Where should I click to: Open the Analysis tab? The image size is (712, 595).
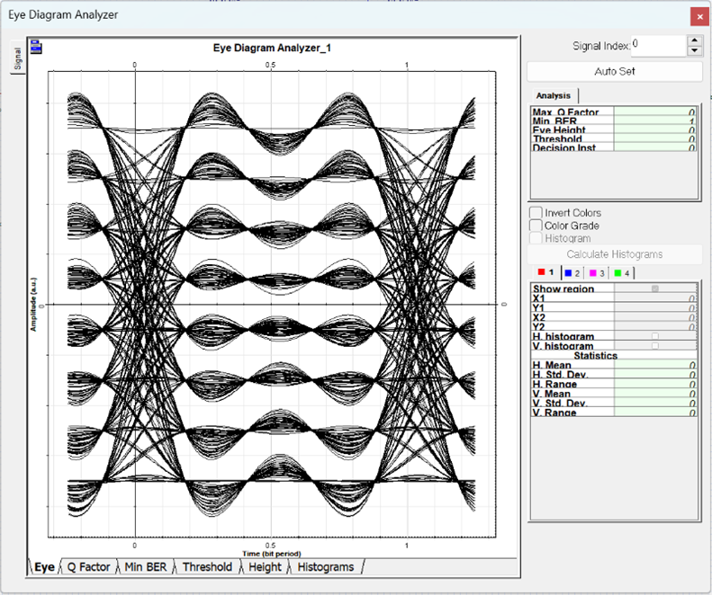point(553,95)
